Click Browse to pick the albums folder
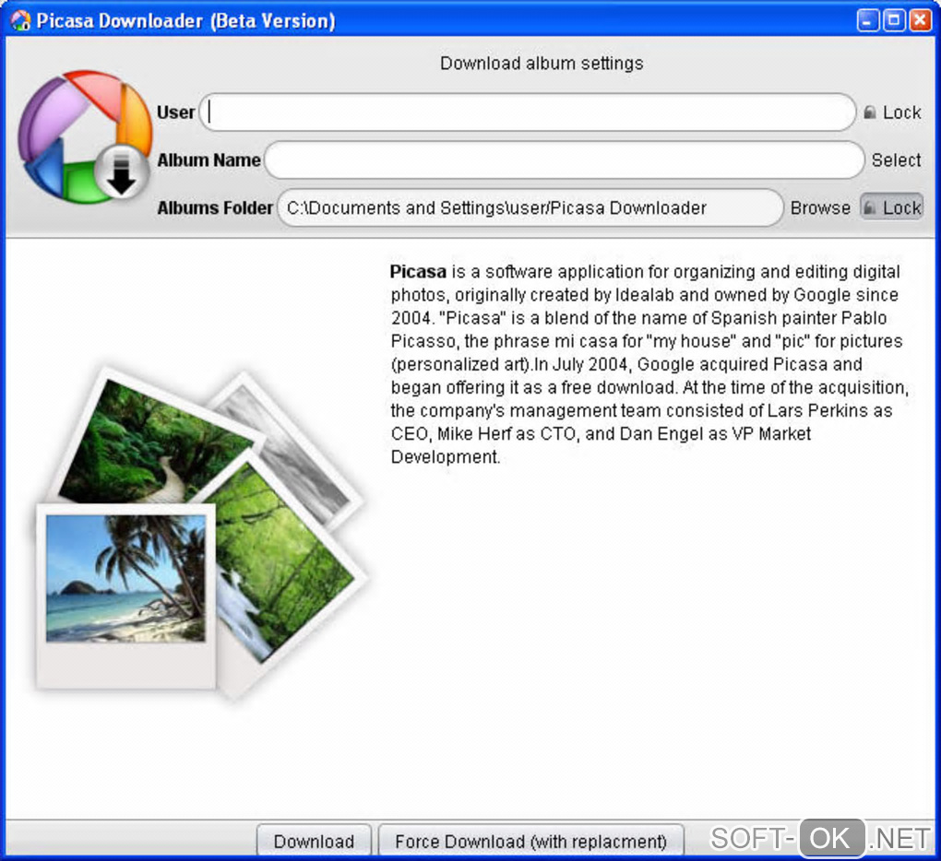Image resolution: width=941 pixels, height=861 pixels. click(820, 208)
